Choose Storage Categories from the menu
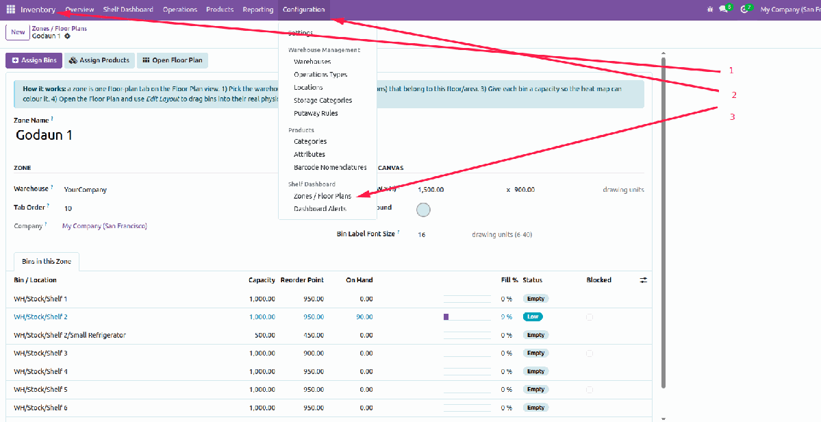The image size is (821, 422). coord(323,101)
